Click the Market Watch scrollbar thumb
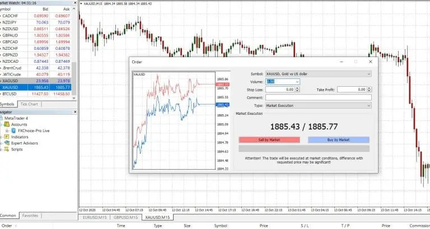This screenshot has height=229, width=430. click(x=74, y=78)
